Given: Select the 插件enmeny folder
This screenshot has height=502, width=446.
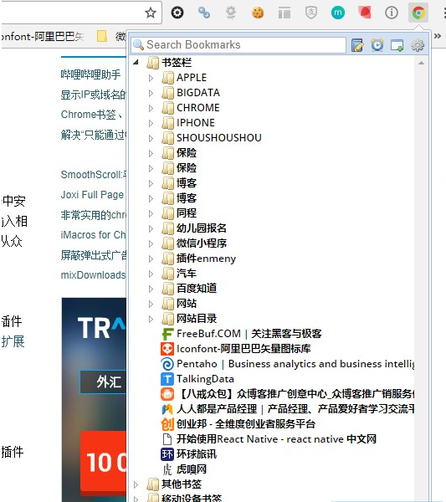Looking at the screenshot, I should (x=199, y=259).
